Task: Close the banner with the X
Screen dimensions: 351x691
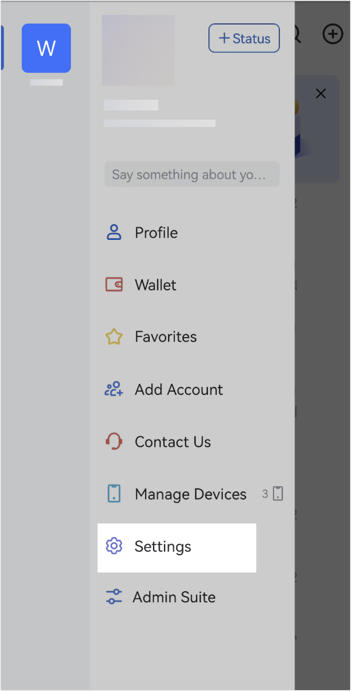Action: click(x=321, y=94)
